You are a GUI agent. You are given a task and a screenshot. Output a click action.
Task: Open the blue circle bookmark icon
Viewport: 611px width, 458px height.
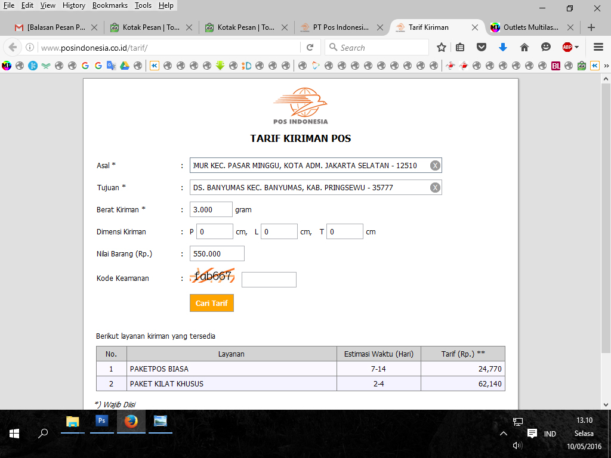point(33,66)
